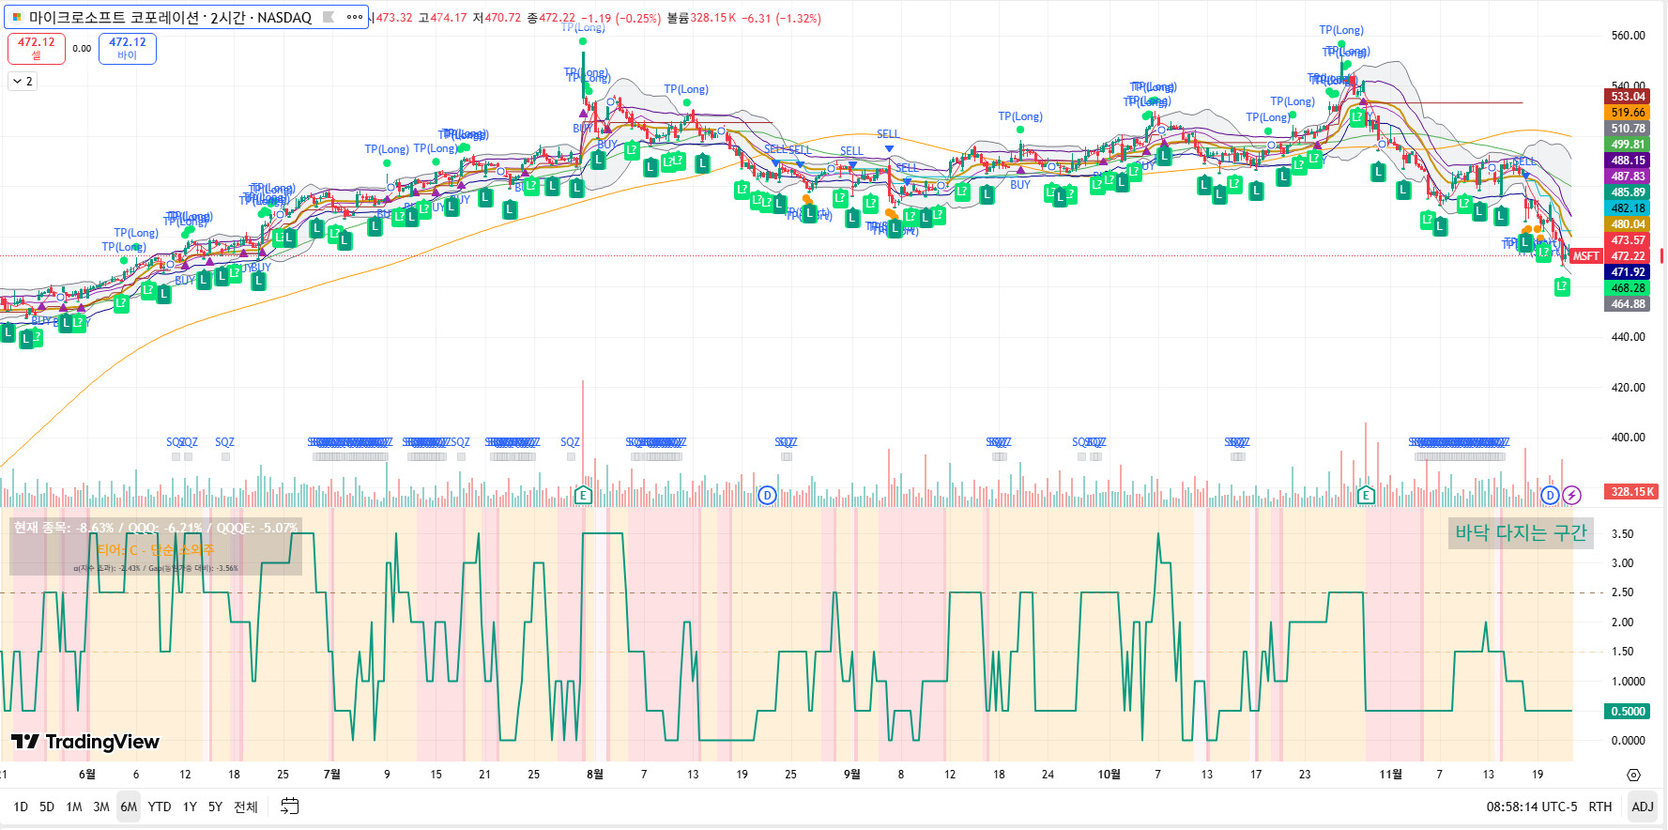
Task: Expand the collapsed indicator legend showing 2
Action: tap(23, 82)
